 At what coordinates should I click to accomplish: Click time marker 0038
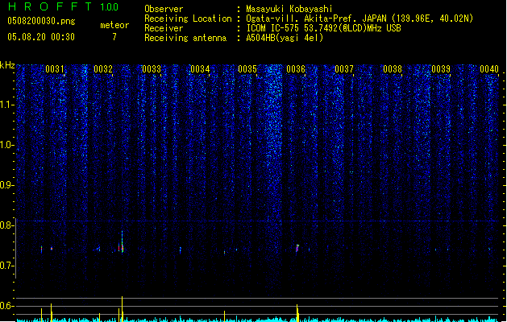[x=393, y=69]
